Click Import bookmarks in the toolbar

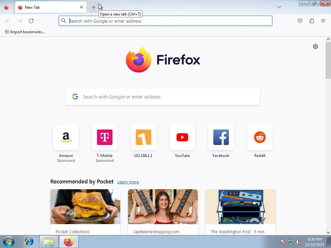tap(25, 32)
